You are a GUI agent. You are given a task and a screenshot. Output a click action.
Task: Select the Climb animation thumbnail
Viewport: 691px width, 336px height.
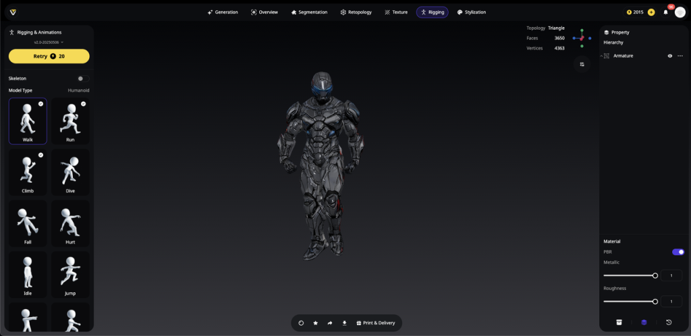(28, 172)
